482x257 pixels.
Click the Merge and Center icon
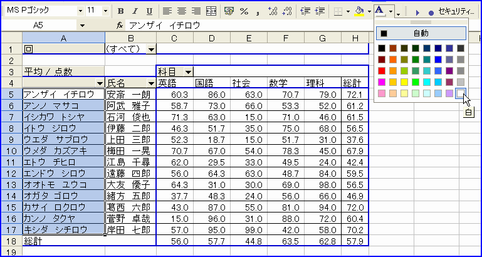211,11
